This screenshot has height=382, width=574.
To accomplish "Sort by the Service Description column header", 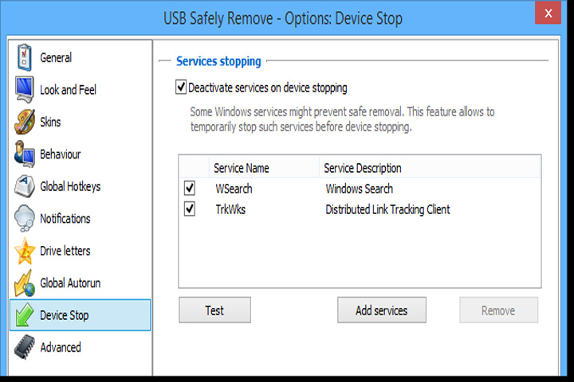I will [430, 168].
